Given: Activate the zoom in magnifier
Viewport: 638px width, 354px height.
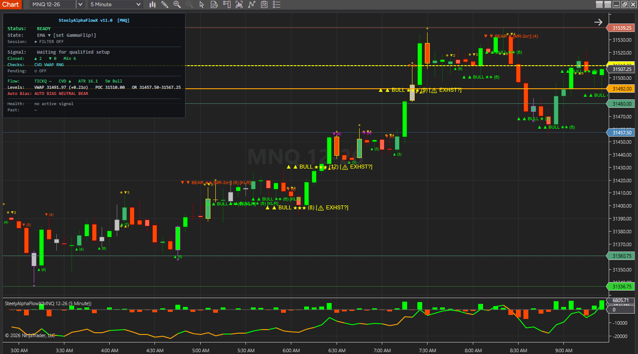Looking at the screenshot, I should (177, 4).
